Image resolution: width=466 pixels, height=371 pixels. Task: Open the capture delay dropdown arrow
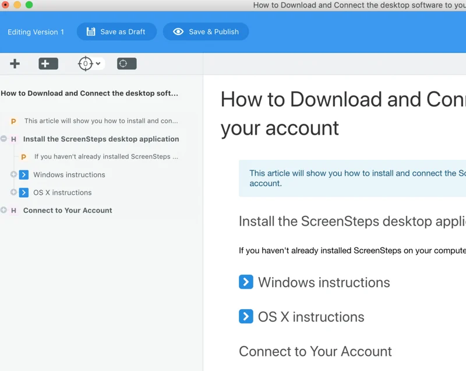tap(98, 64)
